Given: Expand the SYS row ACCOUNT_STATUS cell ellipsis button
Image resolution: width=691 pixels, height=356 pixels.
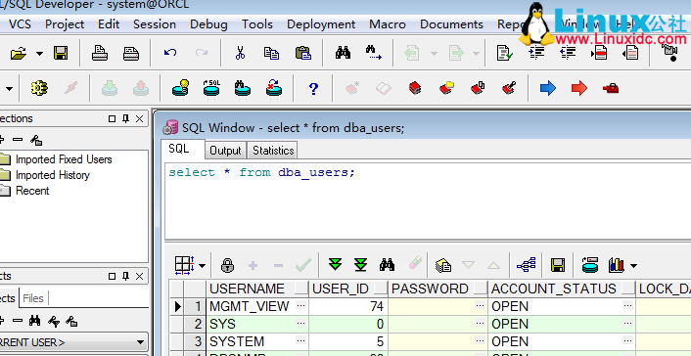Looking at the screenshot, I should tap(627, 323).
